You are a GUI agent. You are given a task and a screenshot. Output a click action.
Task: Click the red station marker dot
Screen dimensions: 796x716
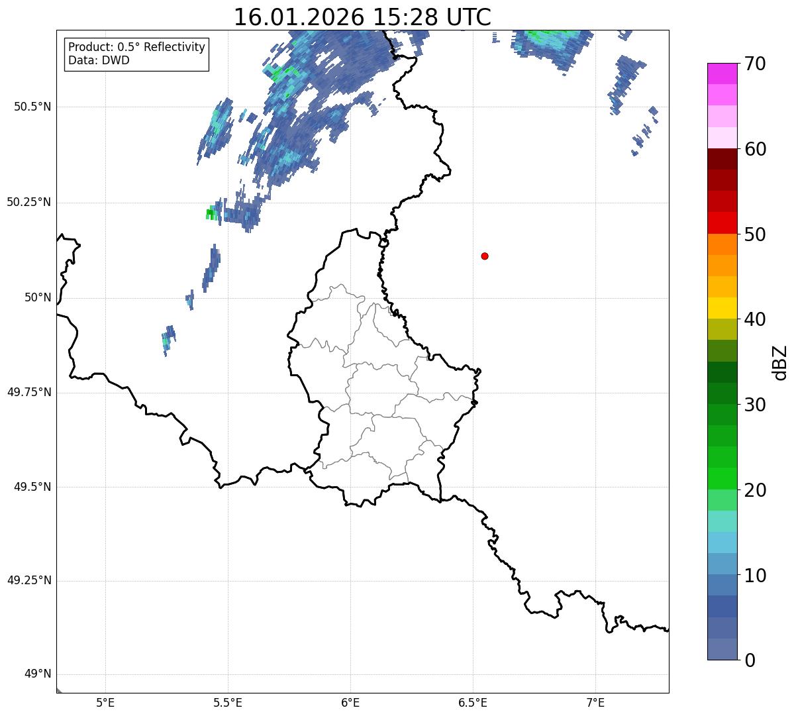[x=485, y=256]
